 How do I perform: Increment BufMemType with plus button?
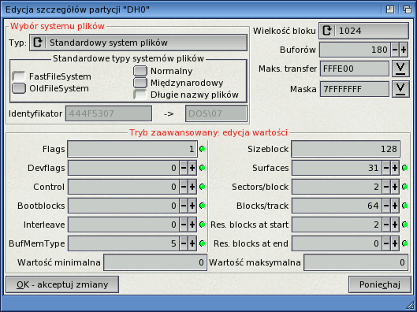point(192,243)
